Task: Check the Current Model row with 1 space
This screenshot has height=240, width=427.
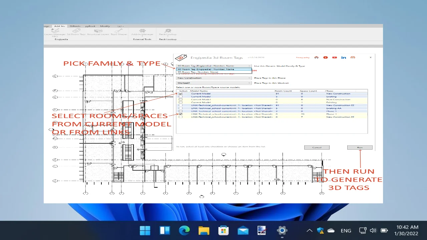Action: coord(181,102)
